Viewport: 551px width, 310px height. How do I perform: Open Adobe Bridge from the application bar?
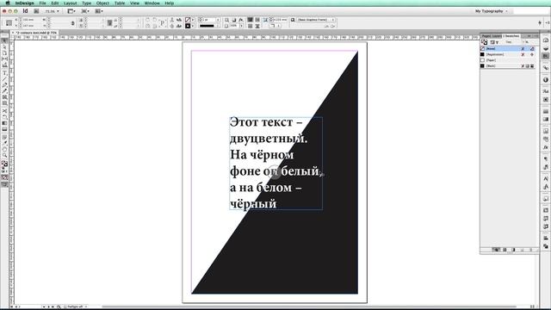click(x=36, y=11)
